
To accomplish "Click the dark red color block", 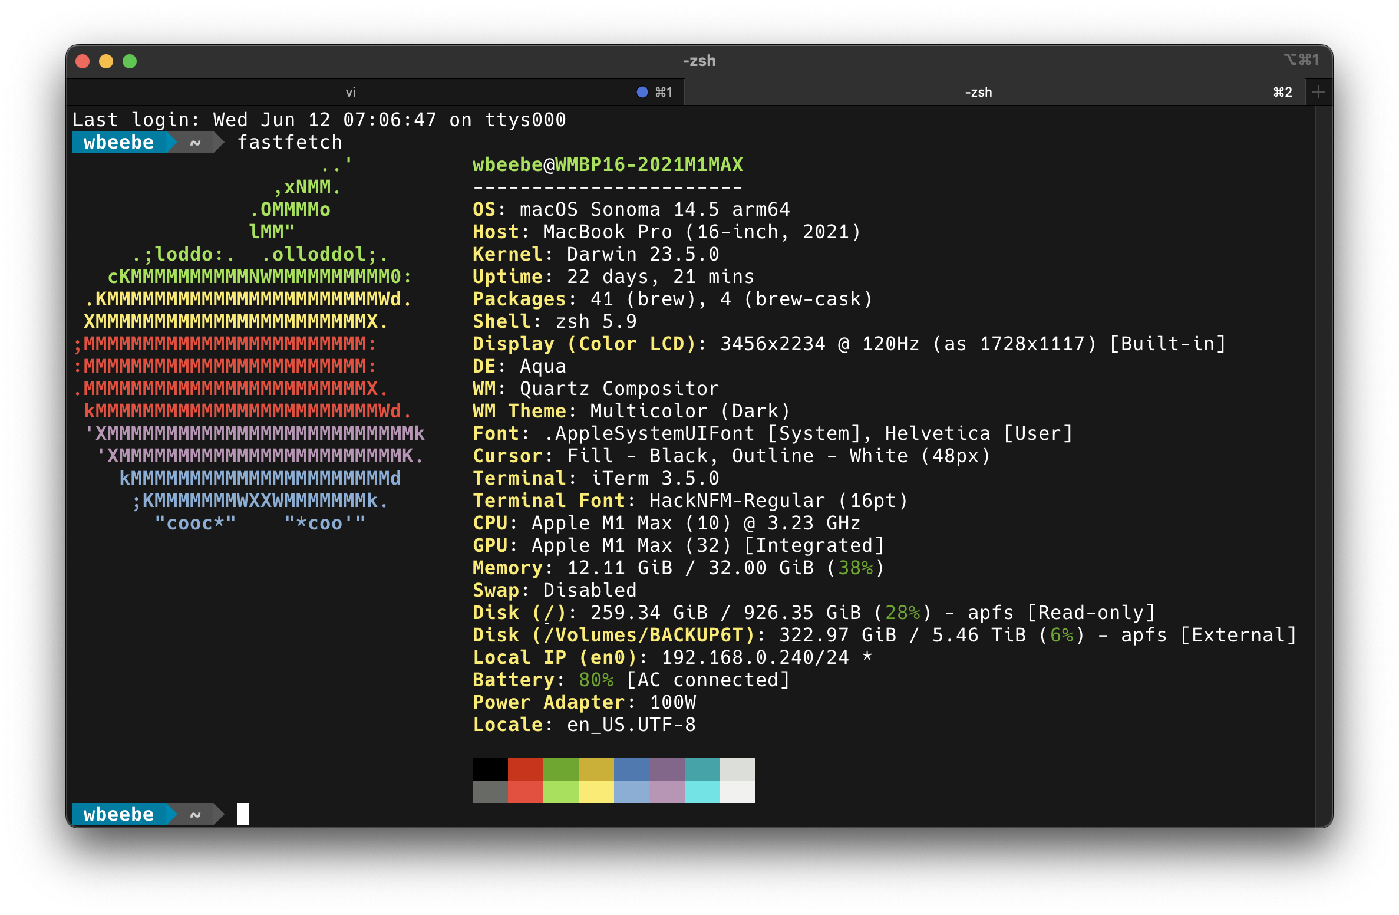I will 526,769.
